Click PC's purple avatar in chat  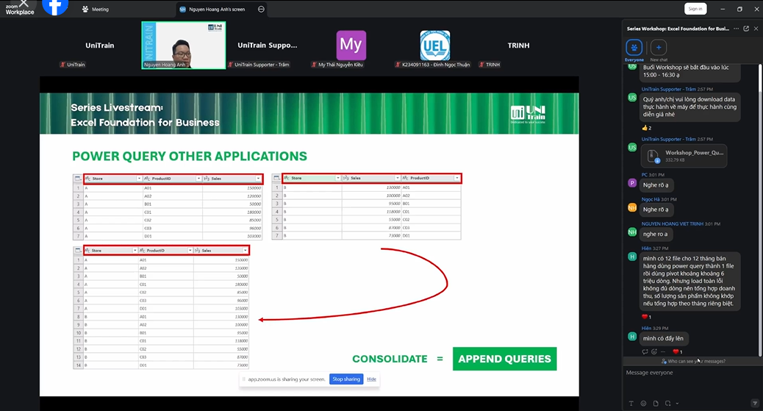pos(632,183)
